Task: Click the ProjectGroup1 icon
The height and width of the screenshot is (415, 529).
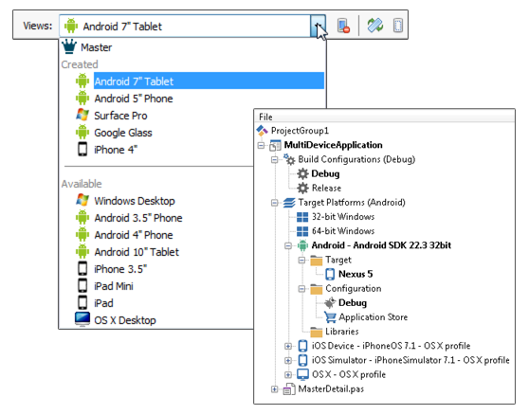Action: [263, 131]
